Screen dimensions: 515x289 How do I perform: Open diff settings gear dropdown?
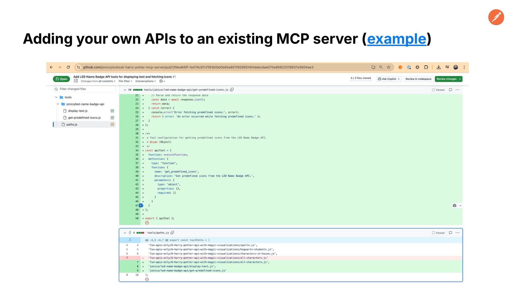pyautogui.click(x=162, y=81)
